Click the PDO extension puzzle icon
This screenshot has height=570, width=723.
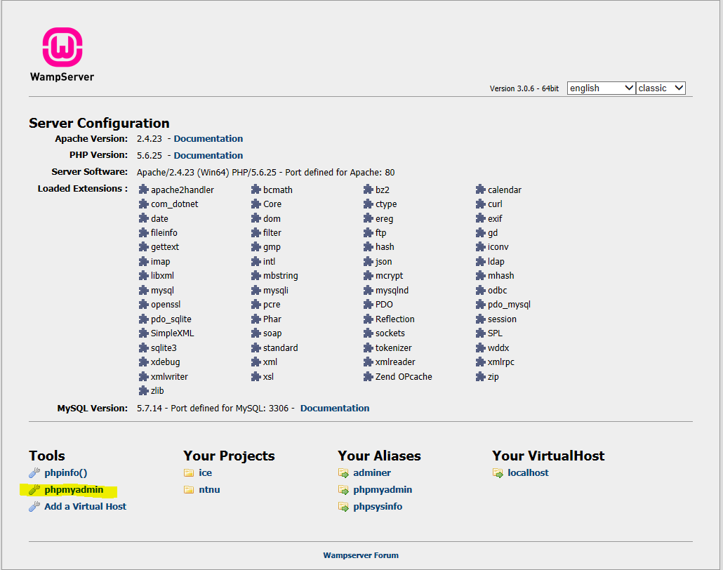coord(368,305)
